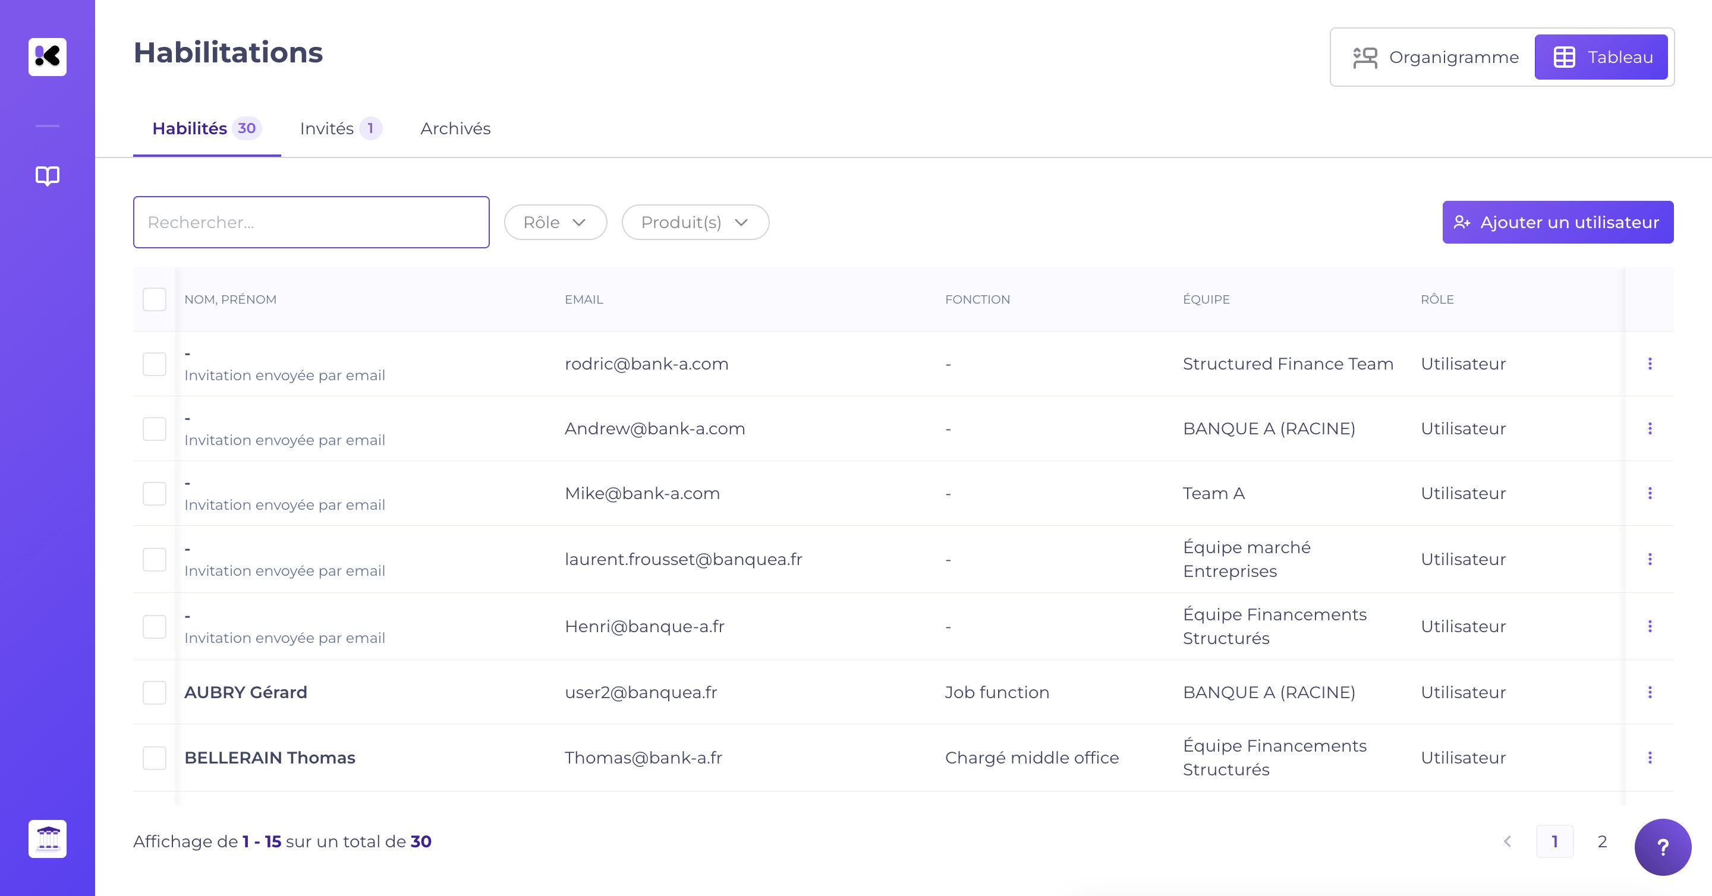Click the ÉQUIPE column header

pos(1206,299)
